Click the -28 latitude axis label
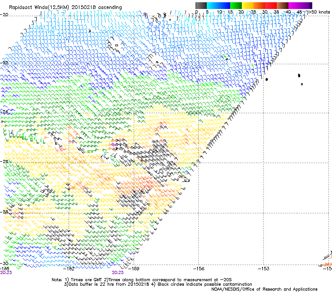 click(x=4, y=212)
